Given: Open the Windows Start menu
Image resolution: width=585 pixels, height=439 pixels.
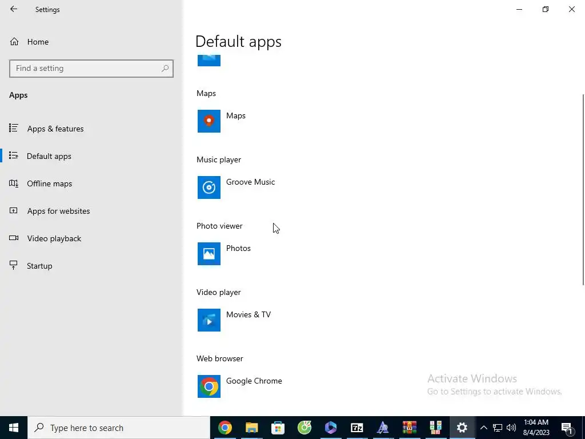Looking at the screenshot, I should pyautogui.click(x=14, y=428).
